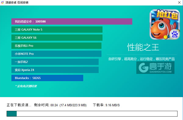Close the 逍遥安卓 installer window

[x=179, y=2]
